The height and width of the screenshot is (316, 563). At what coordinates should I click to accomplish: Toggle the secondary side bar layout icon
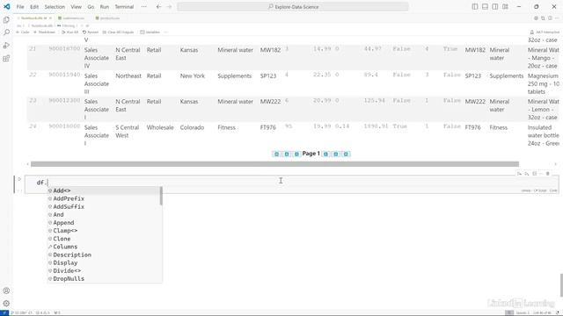point(494,7)
